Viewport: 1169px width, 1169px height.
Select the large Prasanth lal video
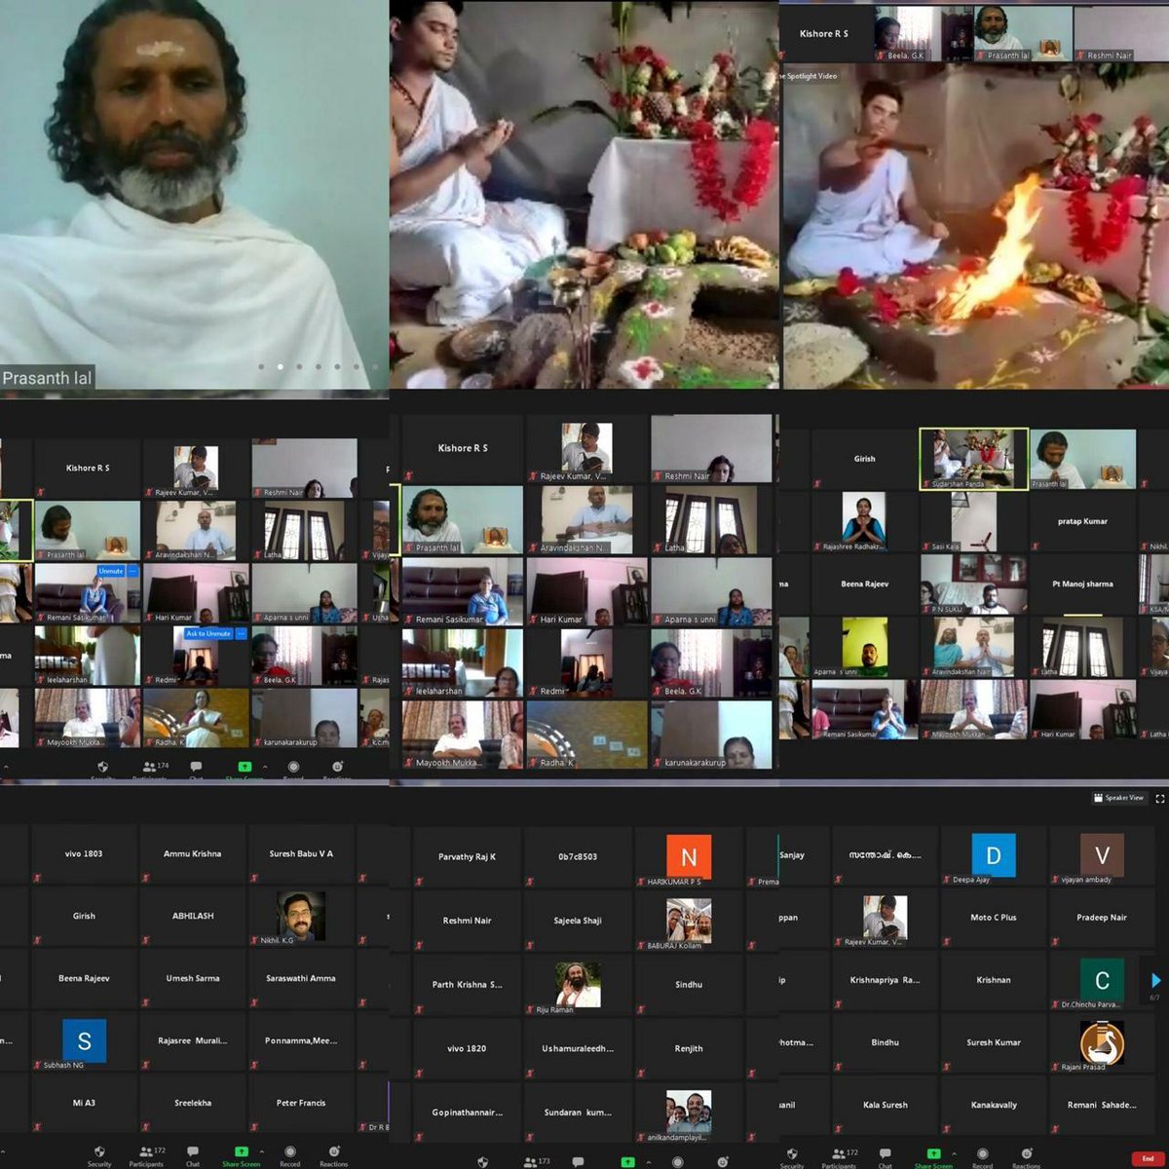click(x=194, y=195)
